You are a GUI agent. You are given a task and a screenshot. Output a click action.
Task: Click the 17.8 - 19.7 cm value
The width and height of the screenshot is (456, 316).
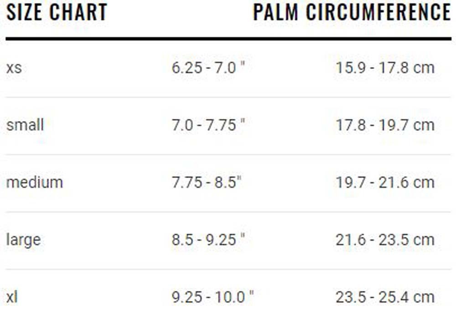[x=385, y=125]
